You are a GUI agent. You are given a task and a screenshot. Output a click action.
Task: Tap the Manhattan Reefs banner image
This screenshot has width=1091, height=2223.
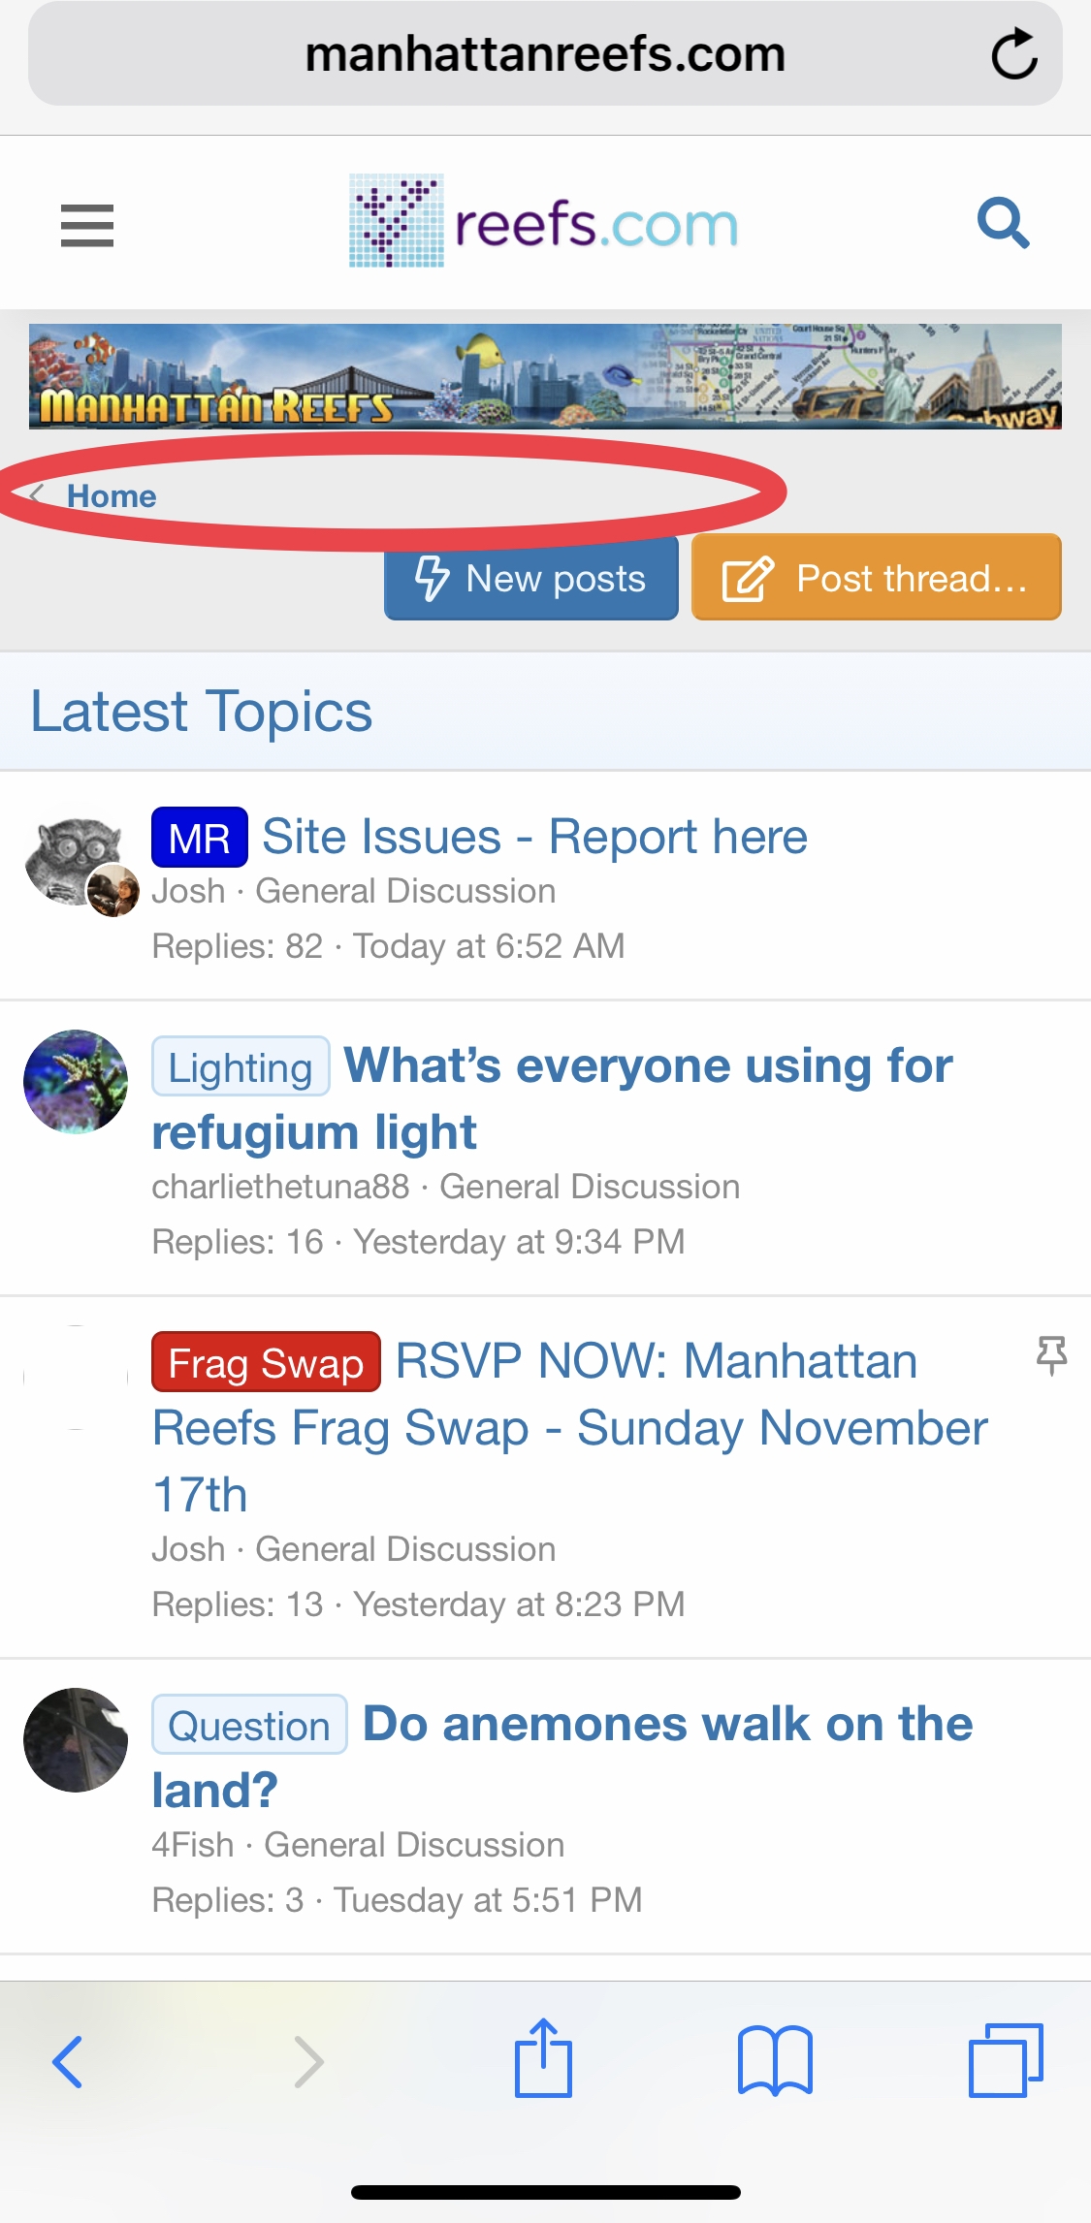(x=545, y=376)
